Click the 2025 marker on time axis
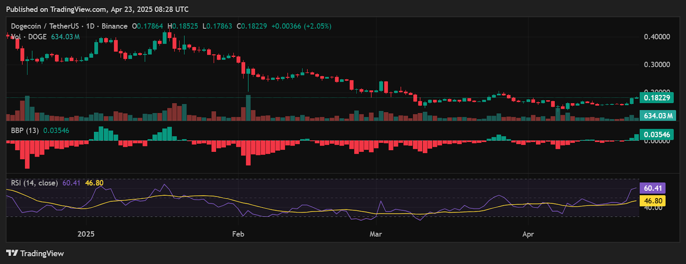 click(x=86, y=234)
